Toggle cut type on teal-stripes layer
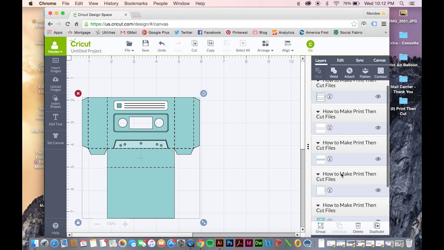The width and height of the screenshot is (444, 250). point(330,159)
